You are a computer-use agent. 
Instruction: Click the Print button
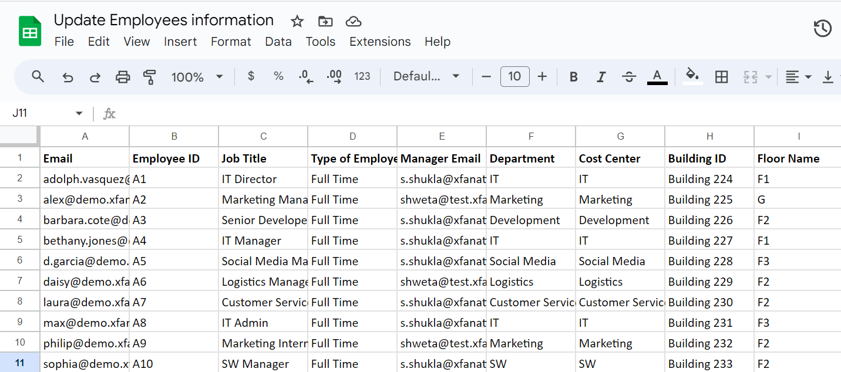point(122,76)
